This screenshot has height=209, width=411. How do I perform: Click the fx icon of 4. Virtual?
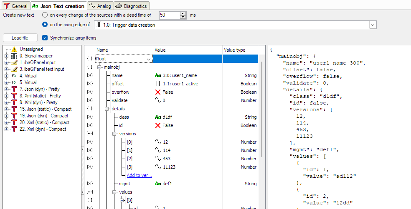14,76
